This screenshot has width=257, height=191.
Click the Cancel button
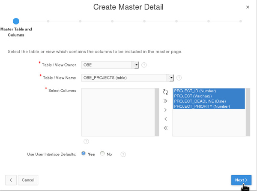(28, 180)
